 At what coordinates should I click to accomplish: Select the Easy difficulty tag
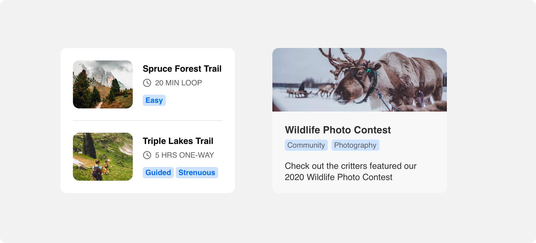[x=154, y=100]
